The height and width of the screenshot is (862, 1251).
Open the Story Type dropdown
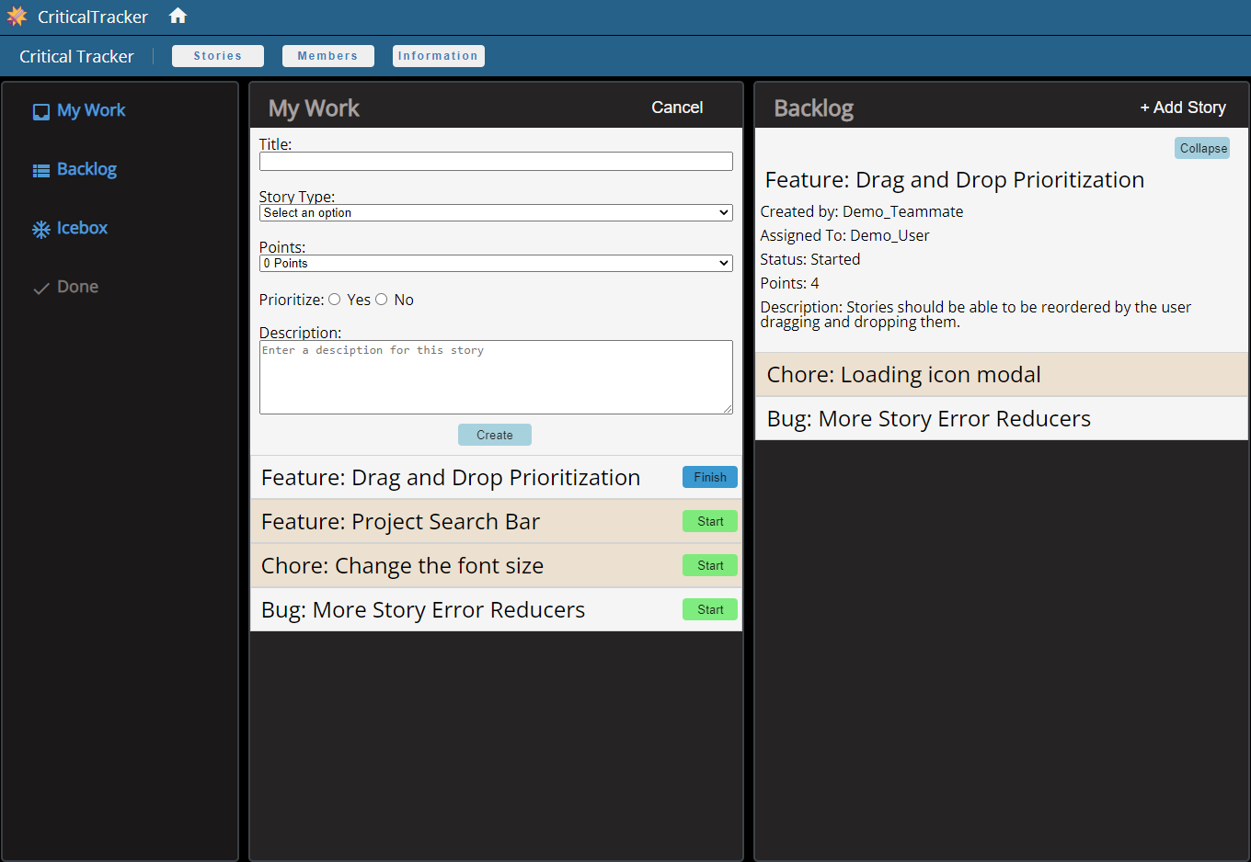496,212
